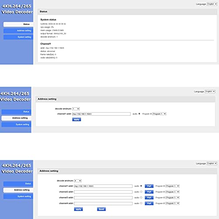Open System setting in top sidebar
The width and height of the screenshot is (219, 219).
click(x=18, y=37)
